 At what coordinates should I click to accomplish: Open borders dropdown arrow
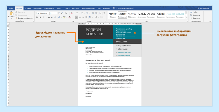pos(104,17)
